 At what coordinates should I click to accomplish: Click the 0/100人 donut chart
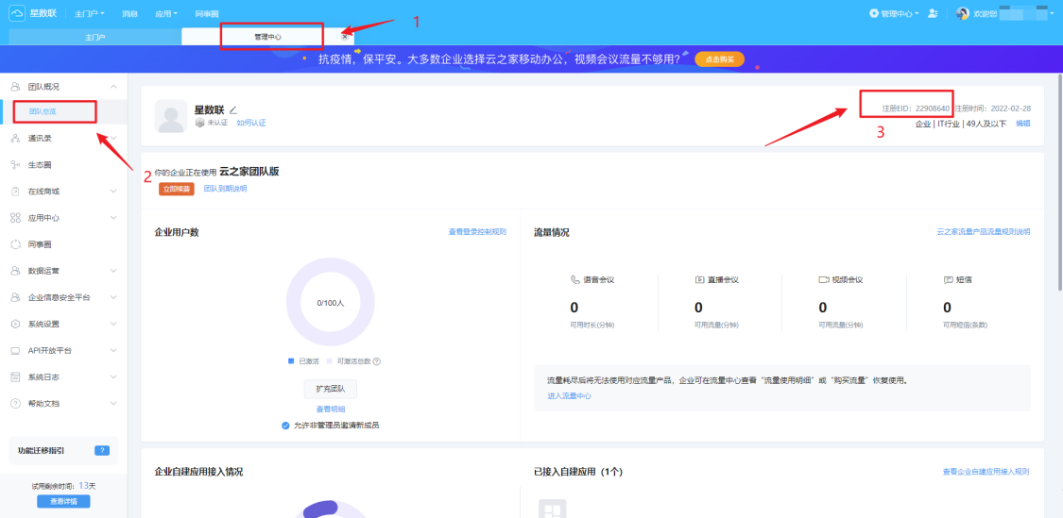coord(330,303)
